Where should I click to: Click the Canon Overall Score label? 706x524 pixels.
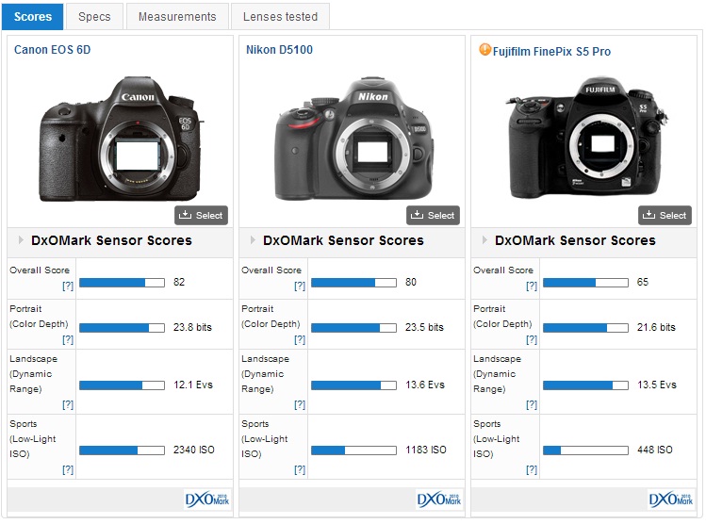pyautogui.click(x=40, y=270)
